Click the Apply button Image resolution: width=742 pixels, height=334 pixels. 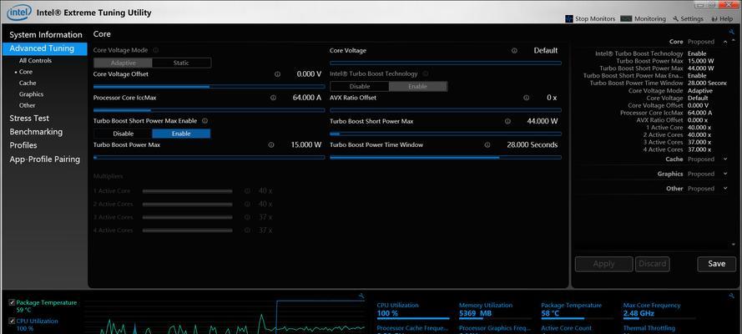(603, 264)
